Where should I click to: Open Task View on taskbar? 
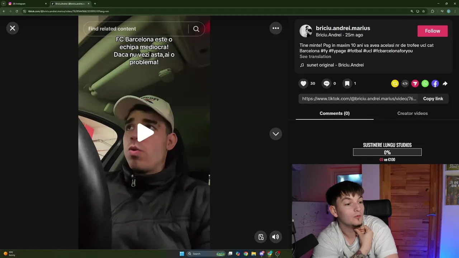[230, 254]
